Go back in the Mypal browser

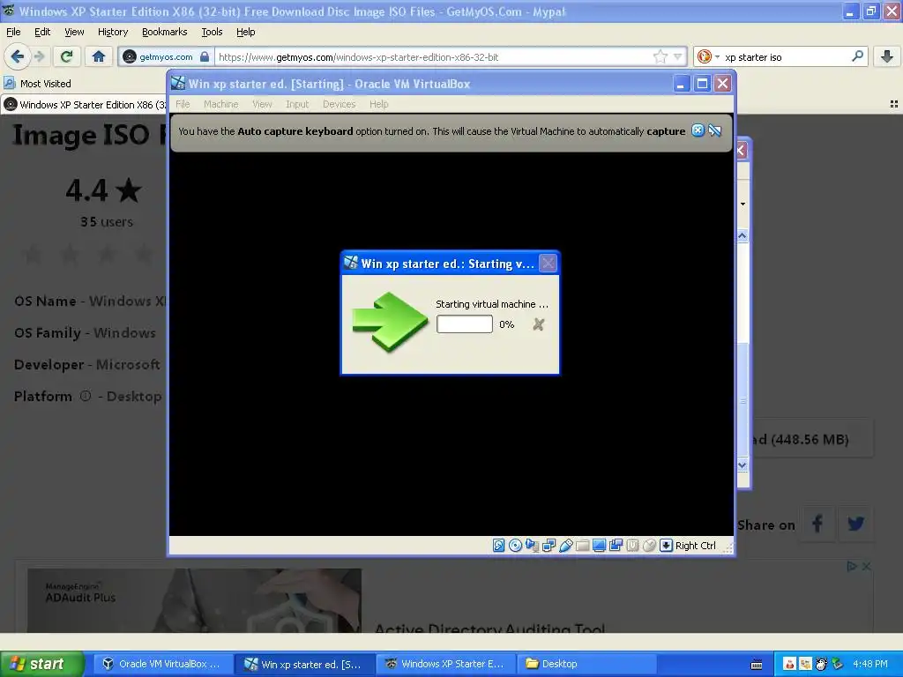point(17,56)
